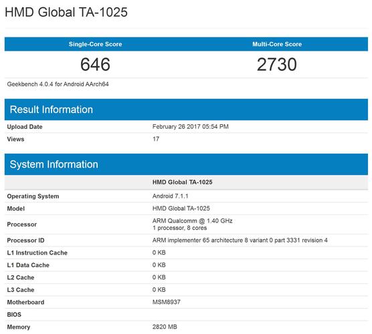Click the BIOS row label
Image resolution: width=372 pixels, height=334 pixels.
(14, 315)
